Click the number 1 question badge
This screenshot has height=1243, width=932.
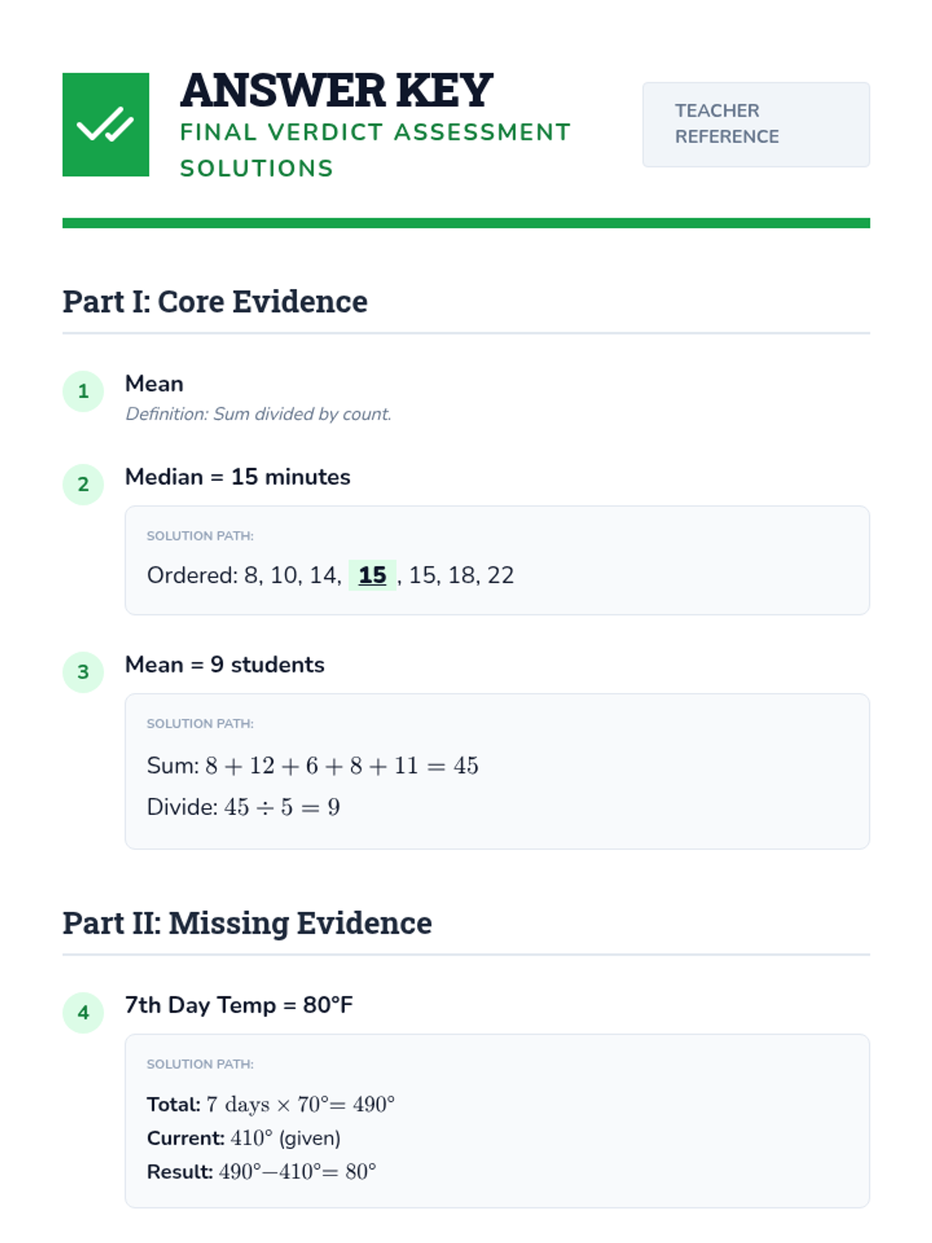[x=83, y=392]
